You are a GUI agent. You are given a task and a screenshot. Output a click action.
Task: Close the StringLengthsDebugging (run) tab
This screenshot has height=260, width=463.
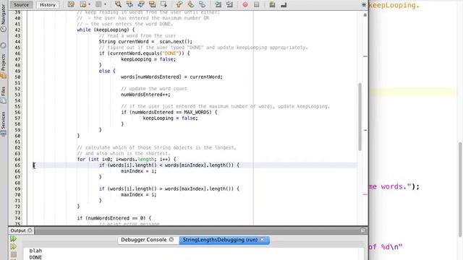[x=262, y=240]
